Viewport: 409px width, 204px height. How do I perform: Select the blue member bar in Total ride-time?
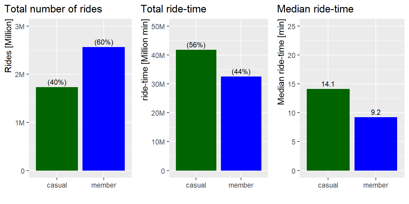tap(241, 124)
